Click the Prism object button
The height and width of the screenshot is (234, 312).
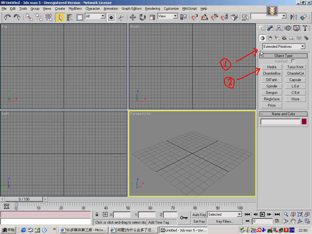click(271, 105)
